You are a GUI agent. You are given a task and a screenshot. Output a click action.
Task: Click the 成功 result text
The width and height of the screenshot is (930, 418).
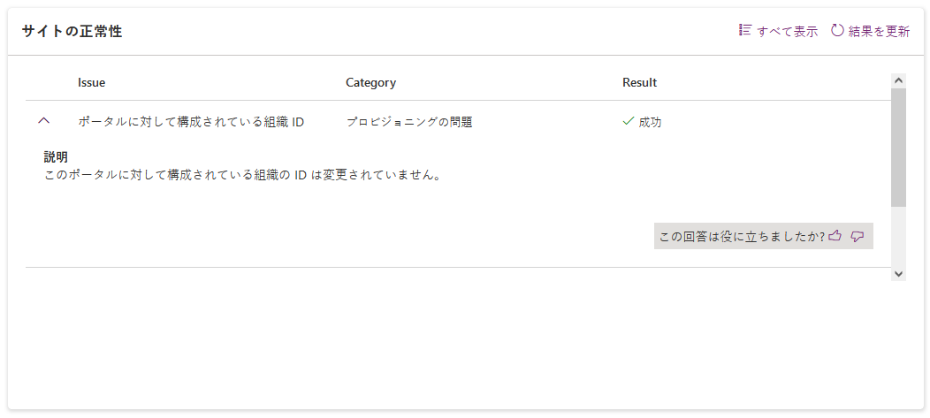[650, 122]
